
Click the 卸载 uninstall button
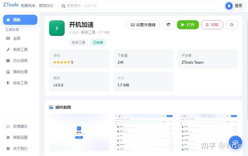click(212, 25)
